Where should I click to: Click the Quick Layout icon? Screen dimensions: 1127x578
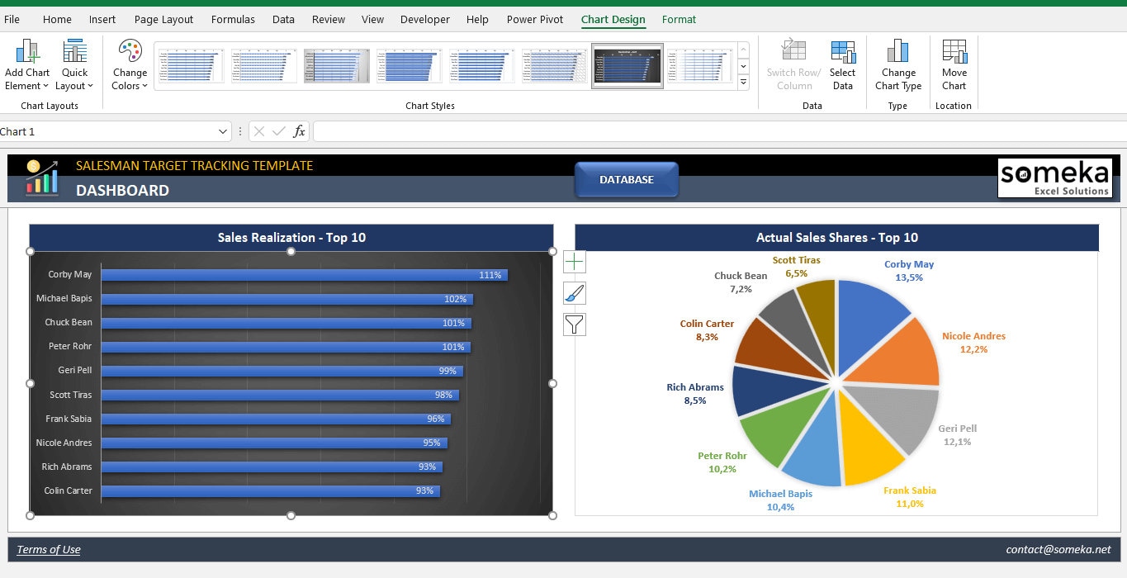point(74,51)
